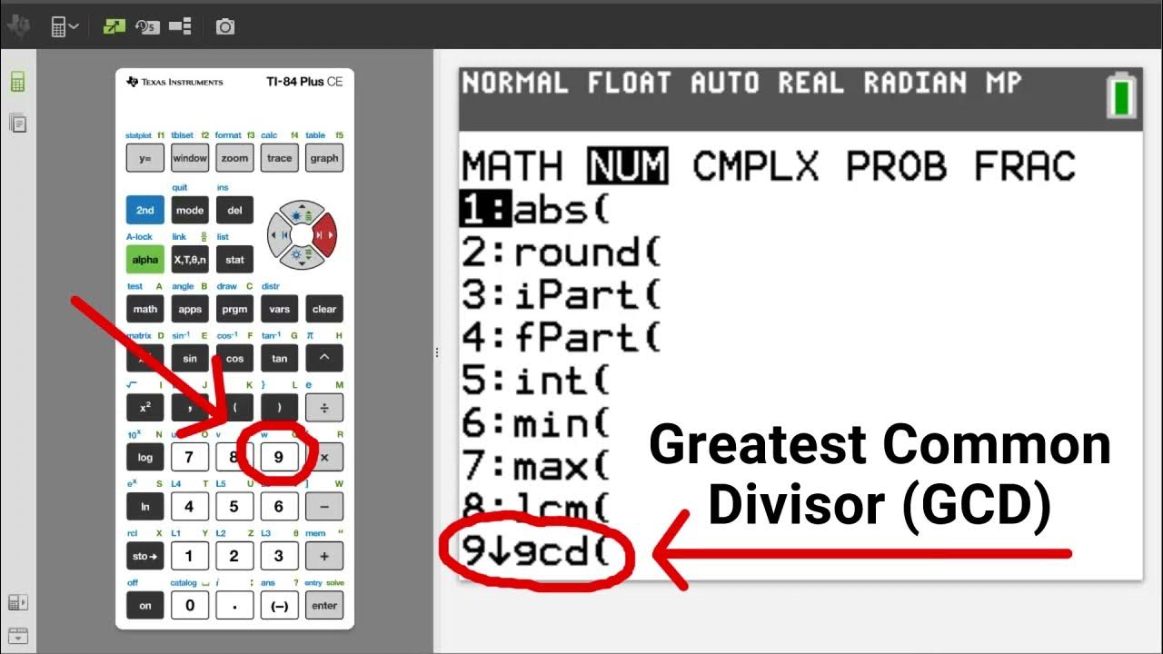Click the decimal point key
This screenshot has width=1163, height=654.
point(234,605)
